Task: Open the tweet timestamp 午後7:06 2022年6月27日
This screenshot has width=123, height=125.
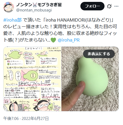Action: pyautogui.click(x=26, y=119)
